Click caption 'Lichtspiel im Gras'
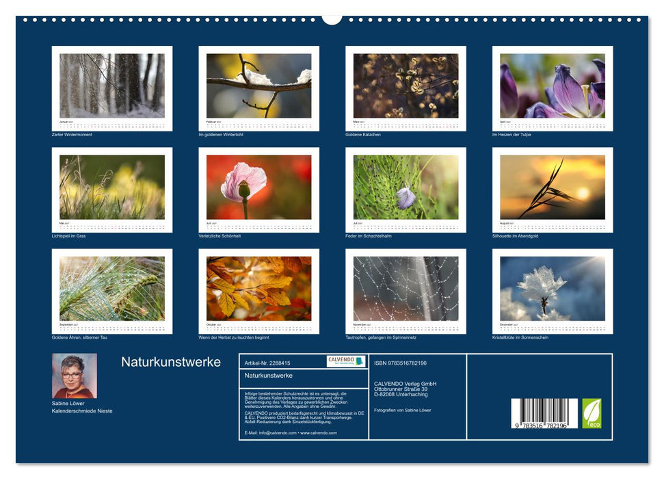Viewport: 664px width, 479px height. point(68,236)
